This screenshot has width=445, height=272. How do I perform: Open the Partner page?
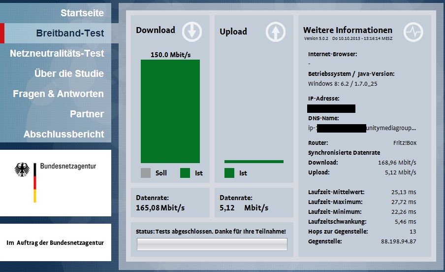click(87, 114)
